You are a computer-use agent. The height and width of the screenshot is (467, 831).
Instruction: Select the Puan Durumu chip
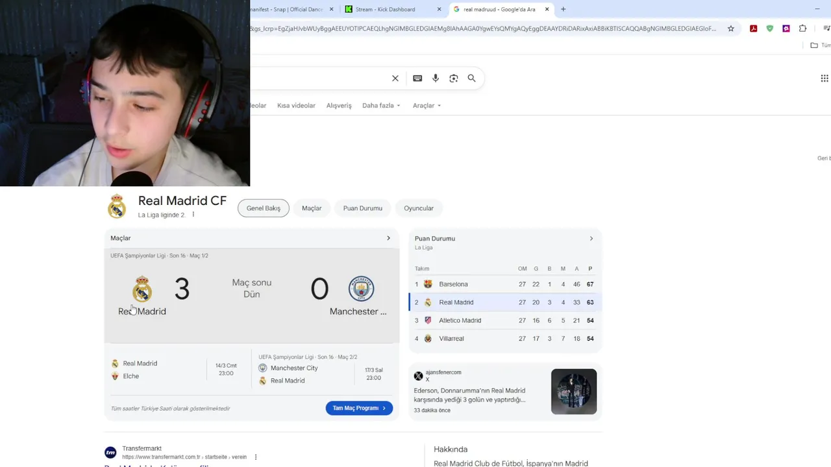[363, 208]
